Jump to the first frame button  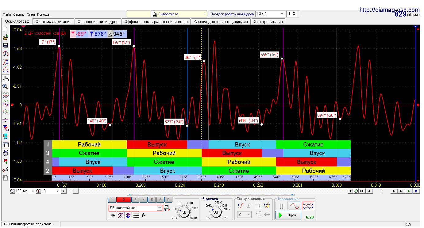tap(362, 191)
